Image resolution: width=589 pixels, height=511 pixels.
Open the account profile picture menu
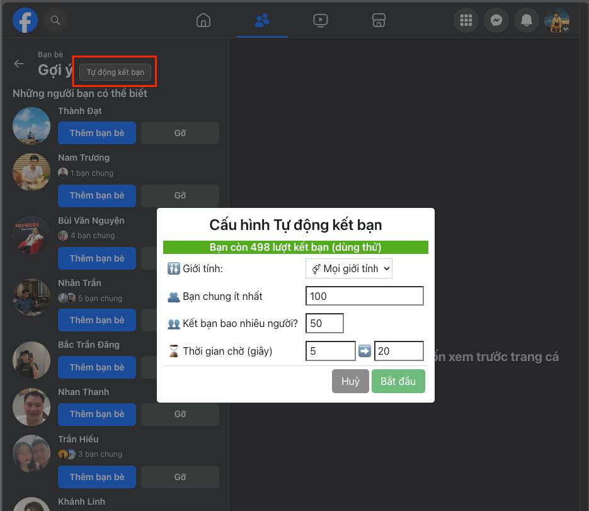pyautogui.click(x=557, y=20)
